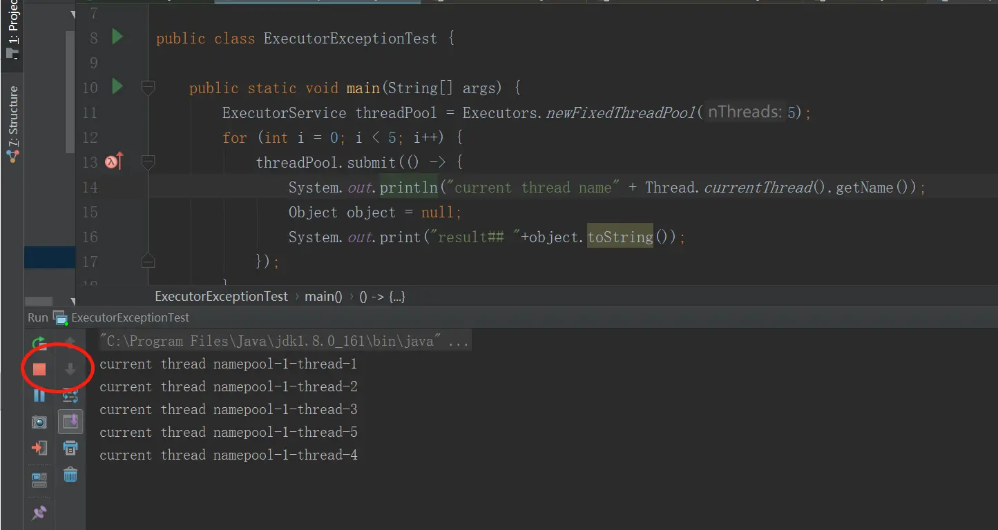Click console line ending with thread-2
This screenshot has height=530, width=998.
[229, 386]
